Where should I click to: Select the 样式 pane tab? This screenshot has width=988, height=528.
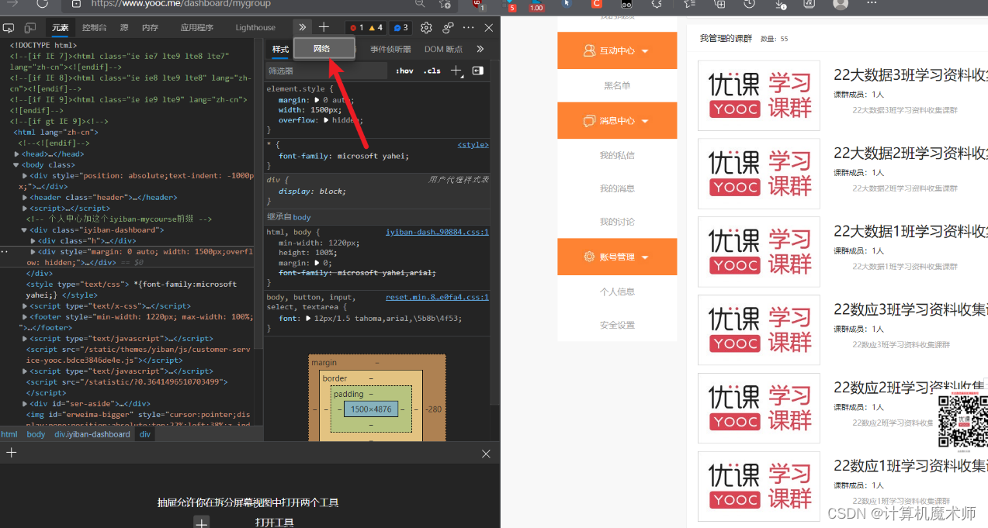[280, 49]
